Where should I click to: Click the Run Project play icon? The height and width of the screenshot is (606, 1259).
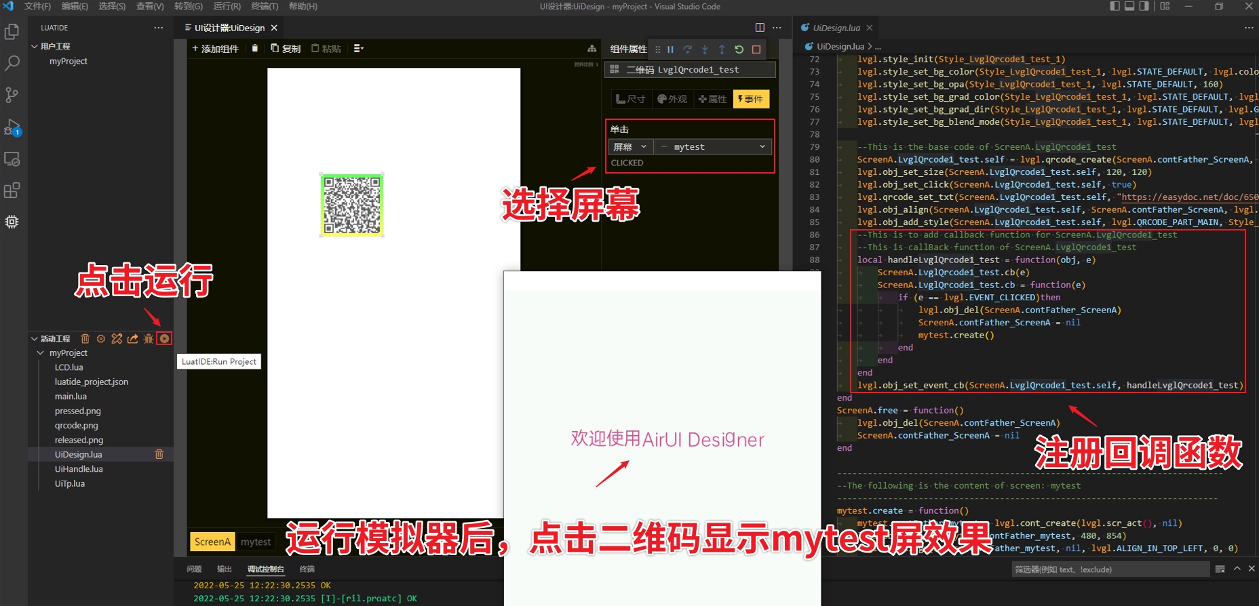(164, 338)
